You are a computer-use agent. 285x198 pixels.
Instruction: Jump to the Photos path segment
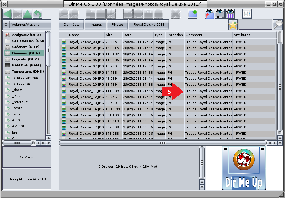tap(118, 25)
